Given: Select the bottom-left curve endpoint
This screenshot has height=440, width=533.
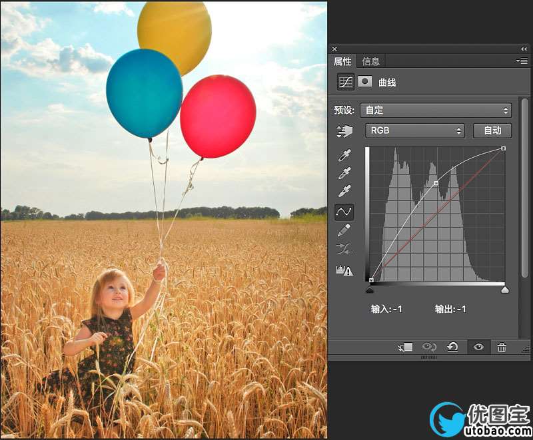Looking at the screenshot, I should tap(372, 280).
